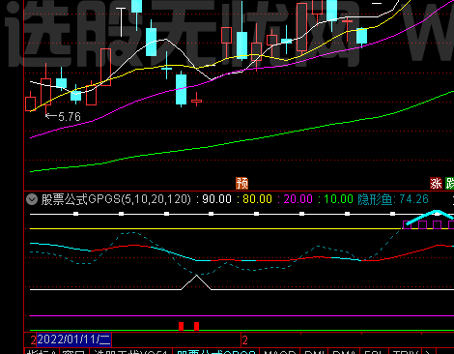Screen dimensions: 454x354
Task: Click the orange 预 marker icon
Action: pyautogui.click(x=242, y=183)
